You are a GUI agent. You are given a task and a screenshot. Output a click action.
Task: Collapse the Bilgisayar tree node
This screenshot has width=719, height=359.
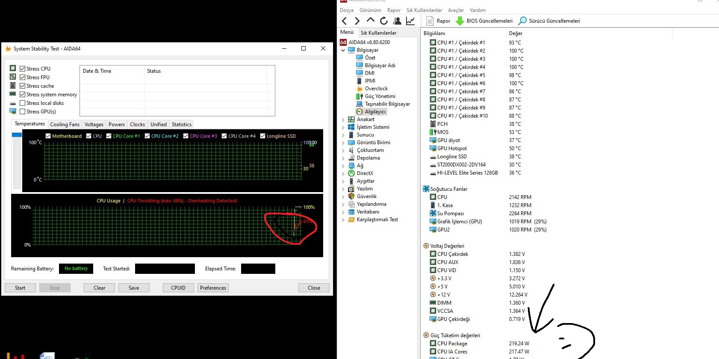[343, 50]
